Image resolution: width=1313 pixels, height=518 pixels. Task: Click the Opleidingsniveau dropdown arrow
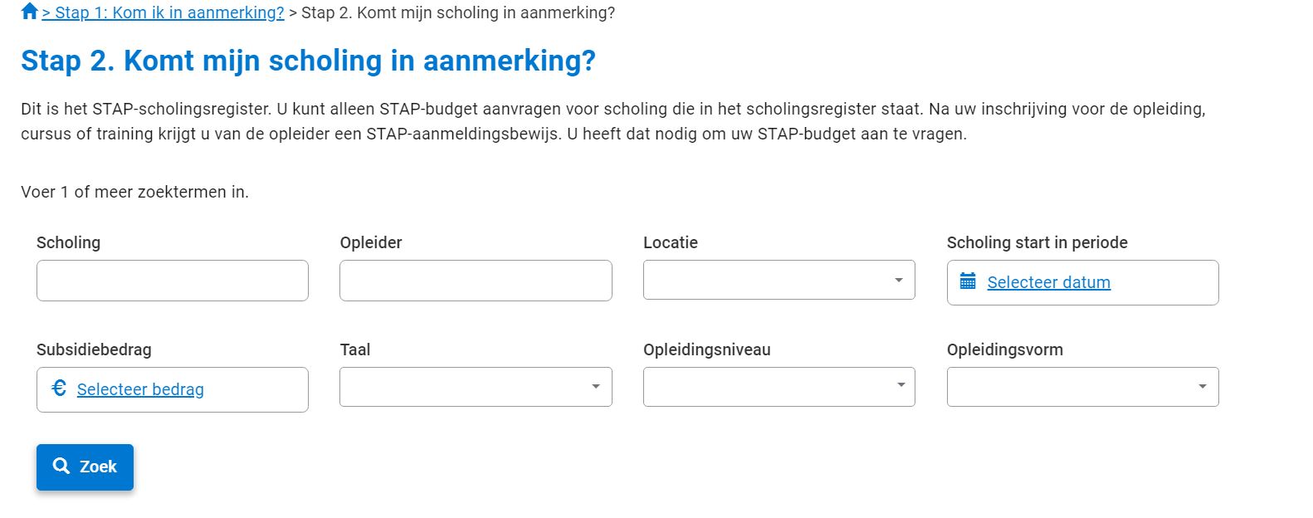point(900,386)
